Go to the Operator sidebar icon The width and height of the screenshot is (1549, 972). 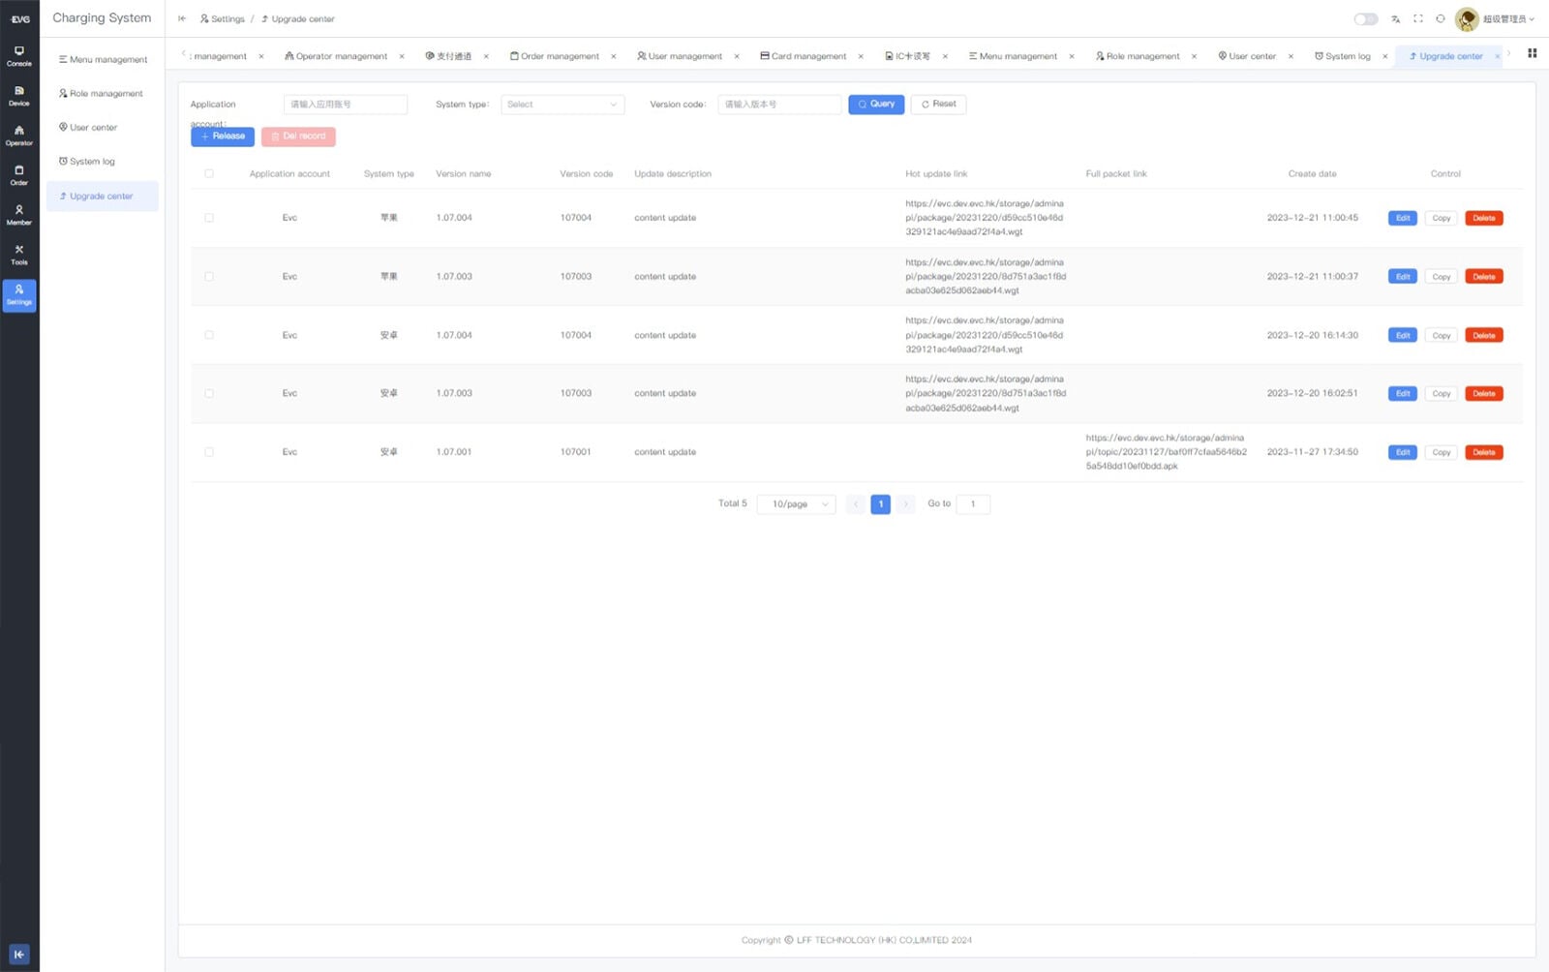coord(19,136)
